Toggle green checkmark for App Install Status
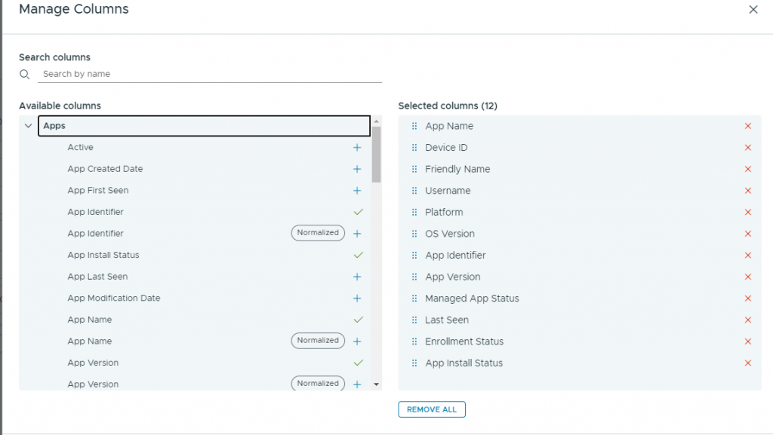The width and height of the screenshot is (773, 435). pyautogui.click(x=358, y=256)
